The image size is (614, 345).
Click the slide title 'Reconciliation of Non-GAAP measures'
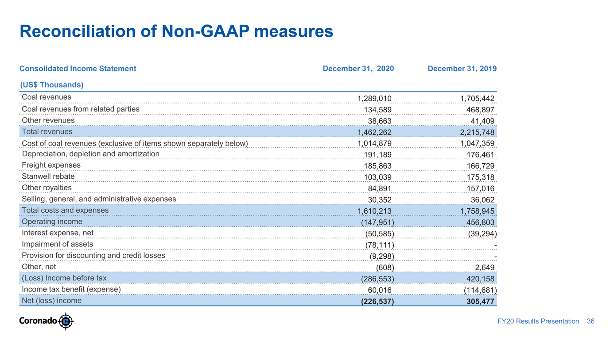point(176,31)
